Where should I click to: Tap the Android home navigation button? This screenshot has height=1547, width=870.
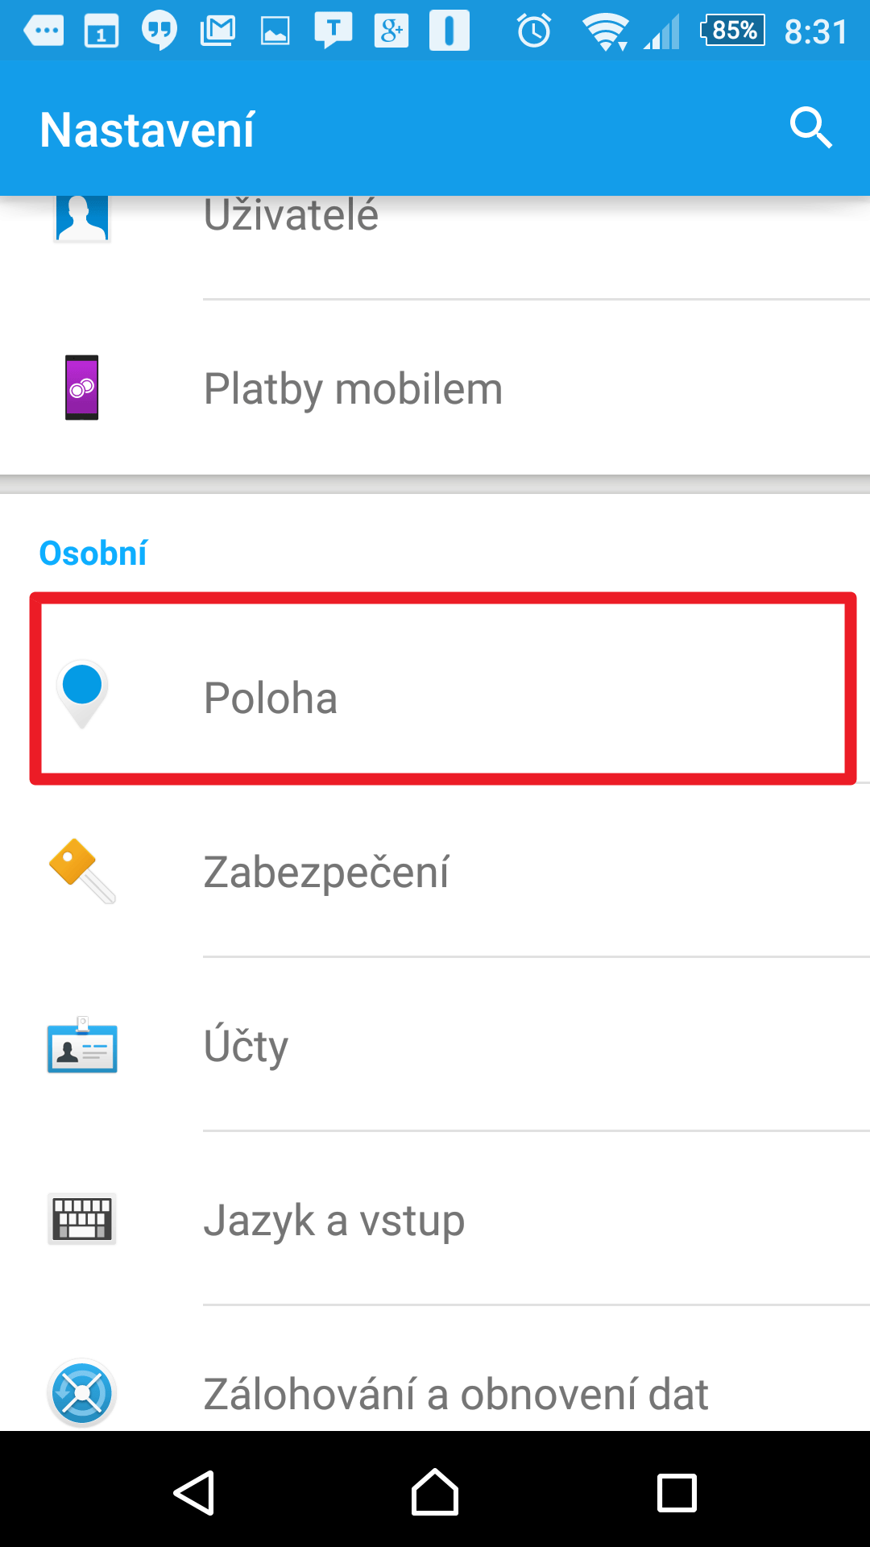[x=435, y=1492]
